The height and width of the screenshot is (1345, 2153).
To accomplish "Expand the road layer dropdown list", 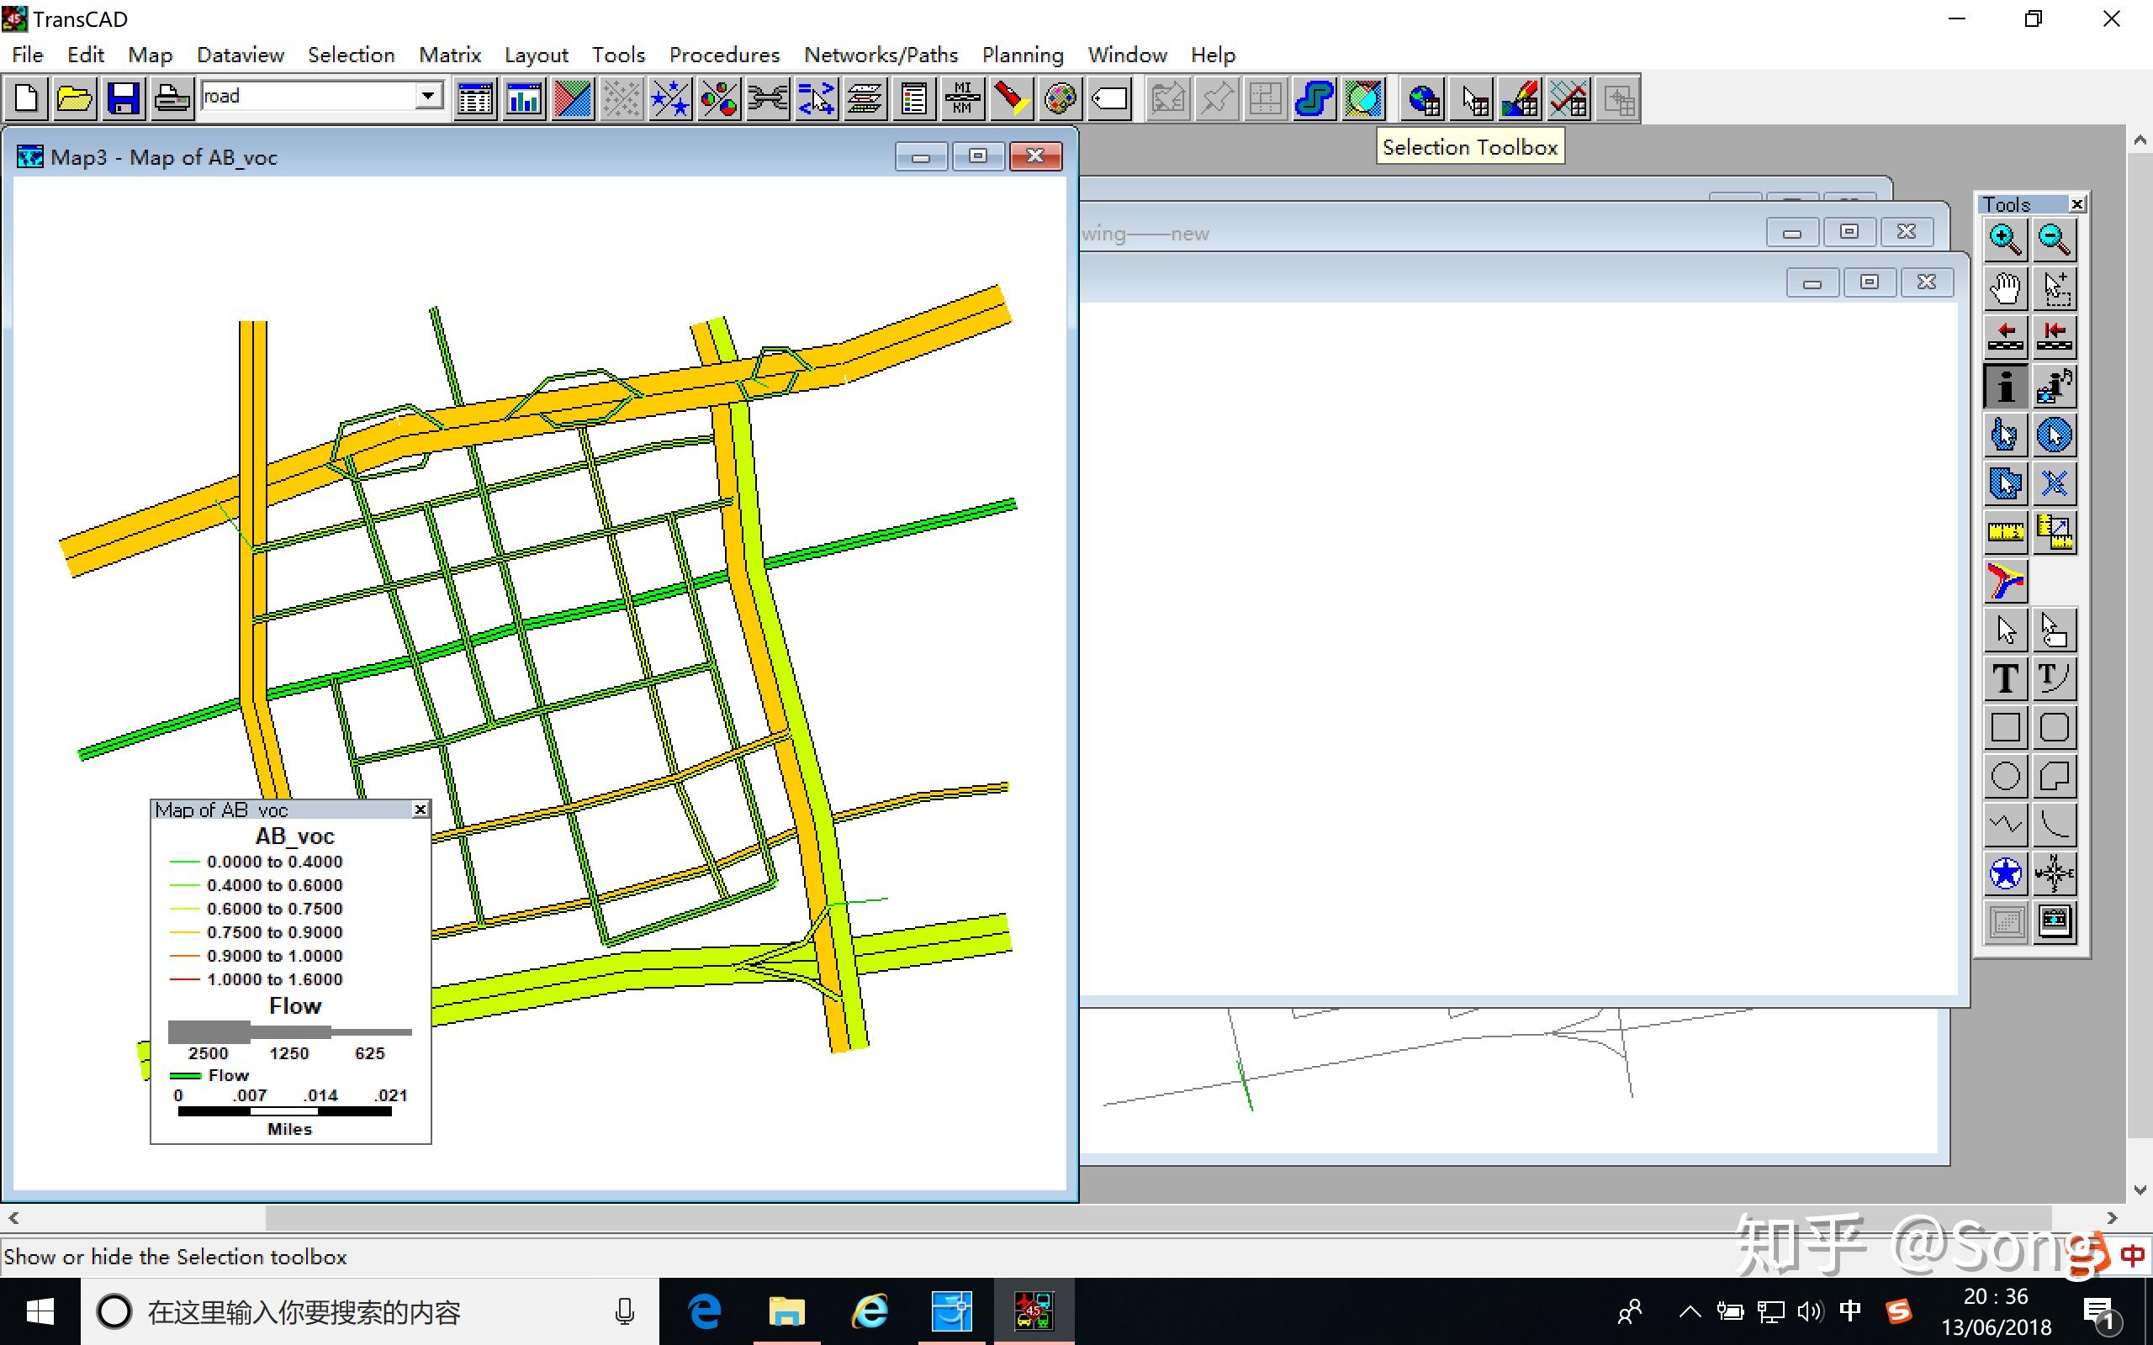I will [428, 96].
